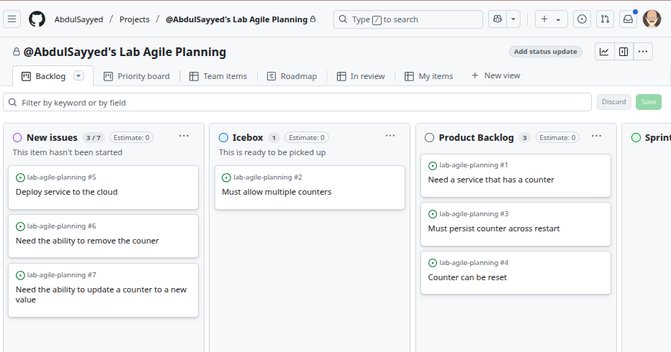
Task: Open project Insights chart icon
Action: pos(604,52)
